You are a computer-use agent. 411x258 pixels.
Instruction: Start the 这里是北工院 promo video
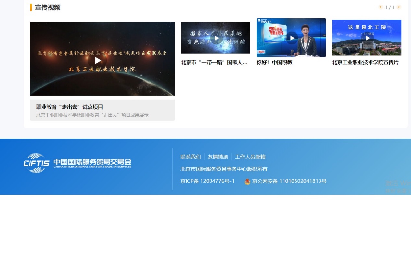368,38
